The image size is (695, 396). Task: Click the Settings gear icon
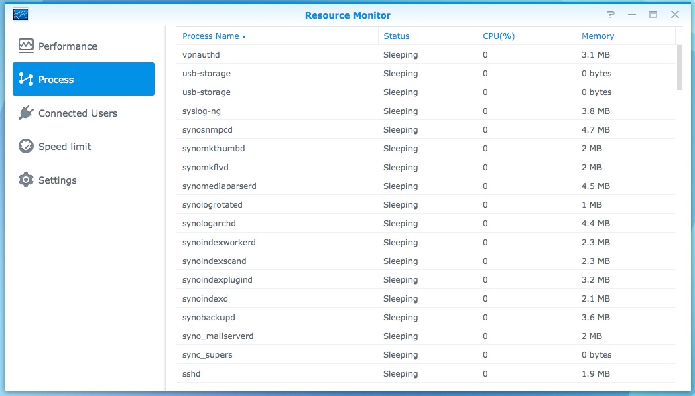pyautogui.click(x=25, y=180)
